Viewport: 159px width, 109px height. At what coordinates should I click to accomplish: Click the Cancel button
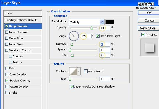[x=148, y=20]
